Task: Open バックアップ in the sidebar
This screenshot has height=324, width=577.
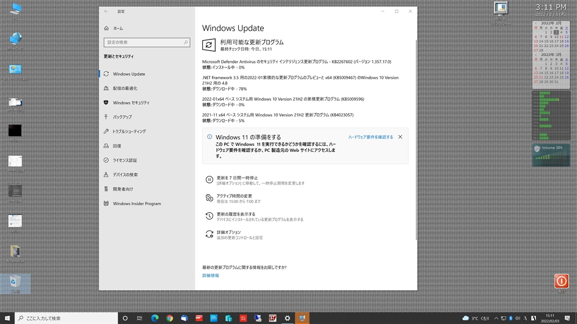Action: (147, 117)
